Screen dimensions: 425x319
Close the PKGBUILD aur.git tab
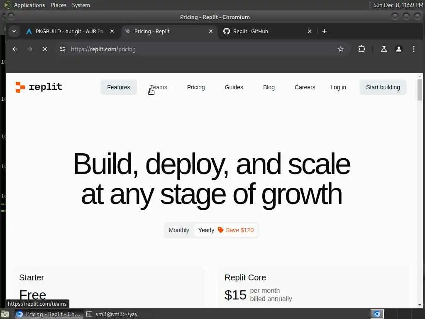click(x=112, y=31)
